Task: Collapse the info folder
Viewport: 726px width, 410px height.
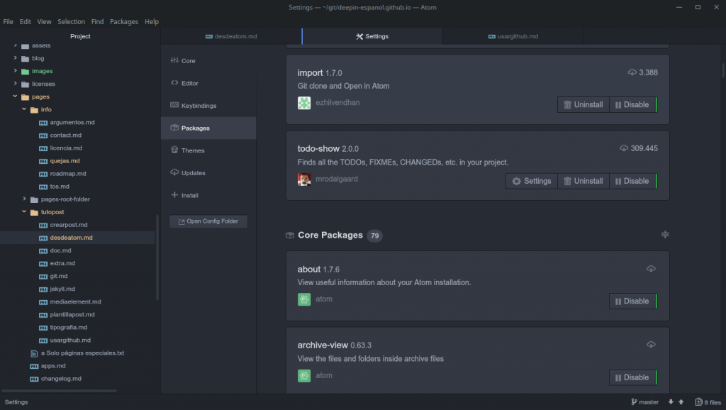Action: pyautogui.click(x=24, y=109)
